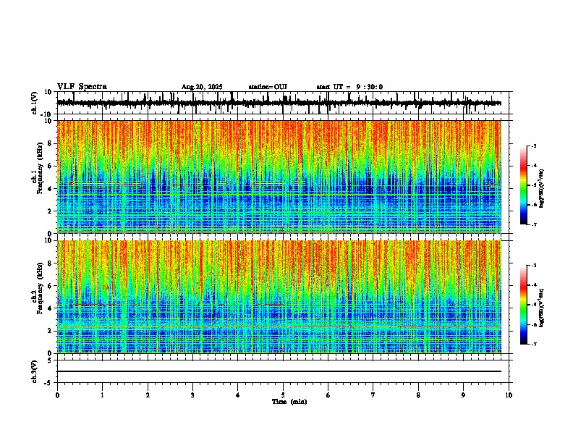Click inside the ch.2 spectrogram panel
The image size is (573, 443).
pos(279,297)
